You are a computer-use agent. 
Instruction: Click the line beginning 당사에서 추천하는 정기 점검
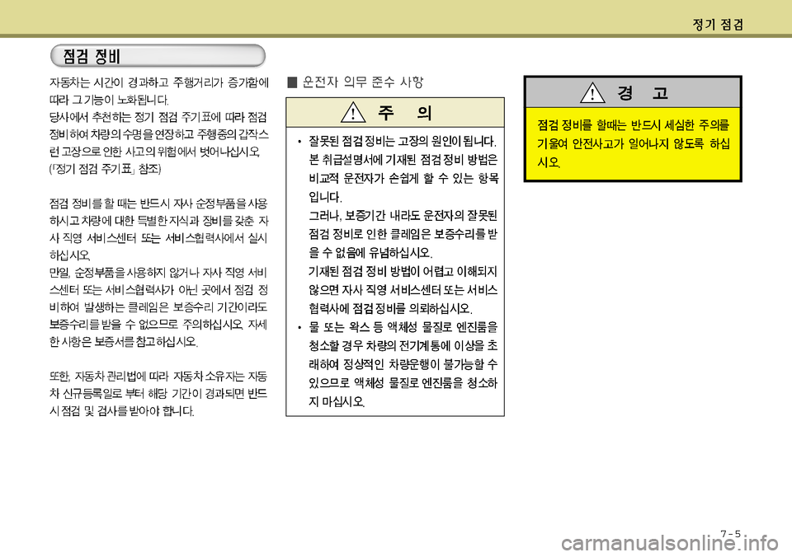158,117
